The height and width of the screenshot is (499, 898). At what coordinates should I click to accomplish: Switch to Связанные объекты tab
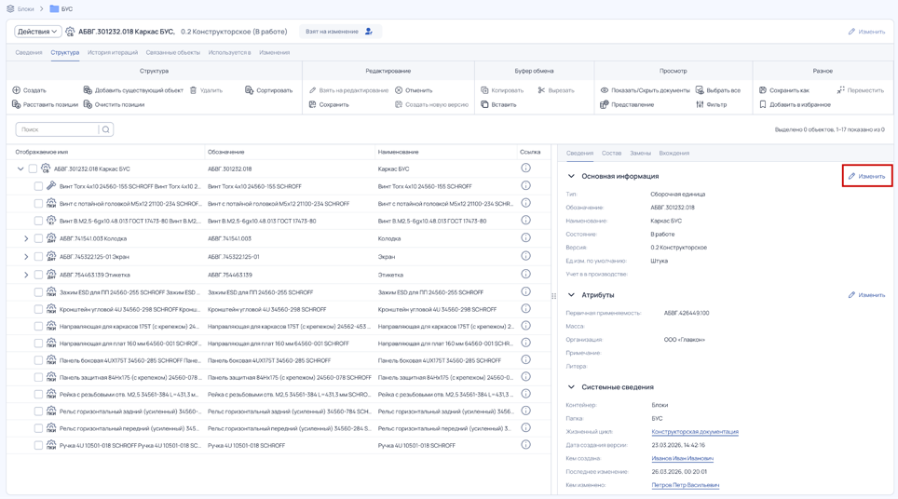(173, 53)
